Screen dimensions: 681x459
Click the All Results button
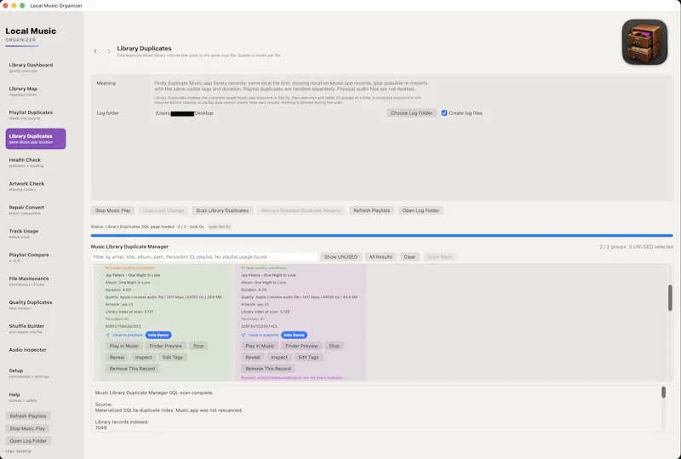coord(381,257)
